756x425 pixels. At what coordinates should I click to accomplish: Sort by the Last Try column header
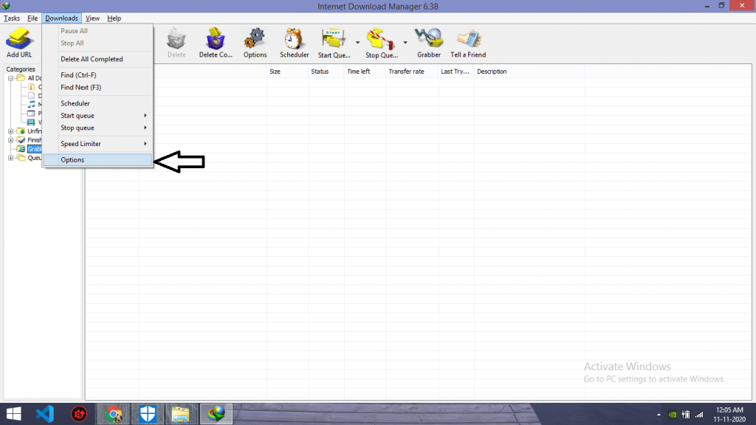(456, 72)
